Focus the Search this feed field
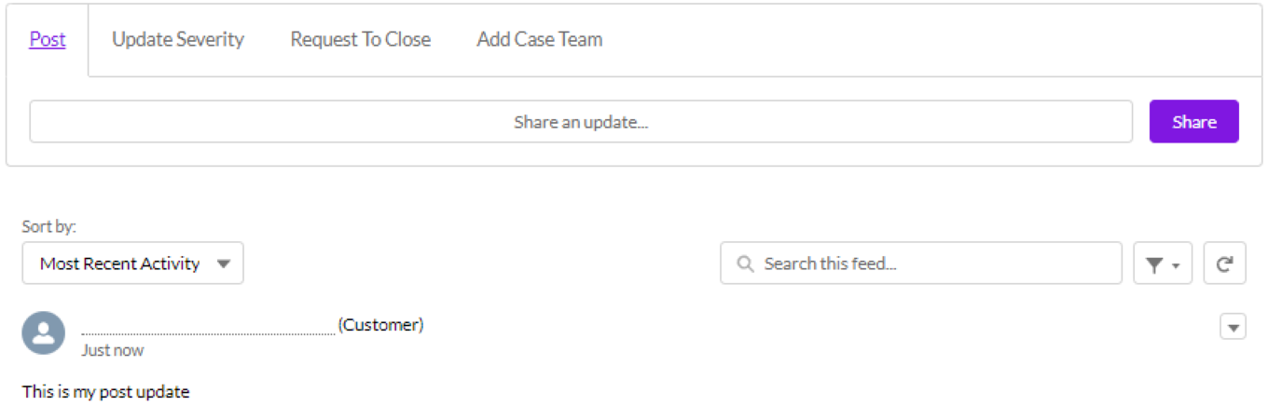 932,264
